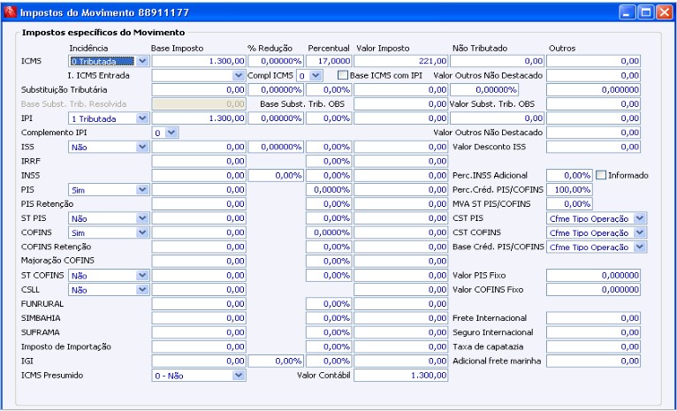This screenshot has width=677, height=411.
Task: Click the Valor Contábil field 1.300,00
Action: click(400, 376)
